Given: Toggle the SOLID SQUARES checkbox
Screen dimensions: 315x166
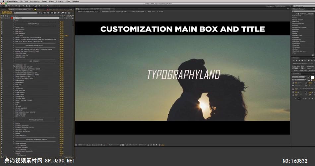Looking at the screenshot, I should [61, 145].
